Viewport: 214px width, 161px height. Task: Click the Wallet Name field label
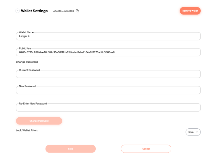[x=26, y=32]
